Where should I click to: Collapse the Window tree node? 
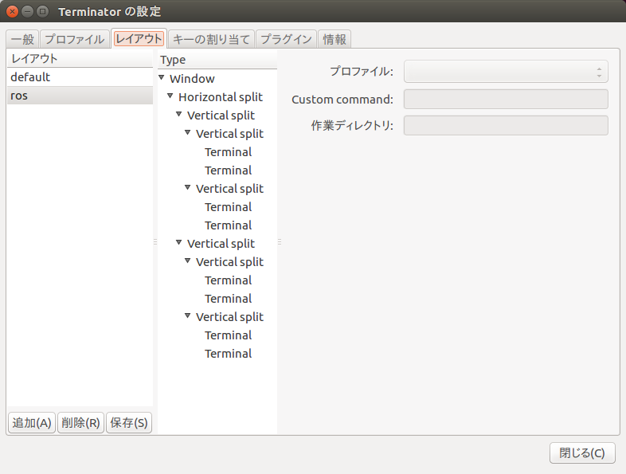162,77
